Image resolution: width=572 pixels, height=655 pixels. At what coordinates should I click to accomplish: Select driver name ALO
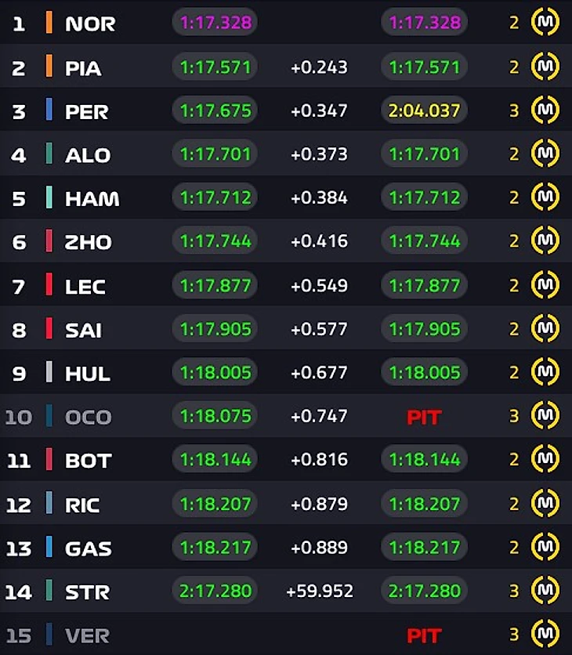[87, 154]
